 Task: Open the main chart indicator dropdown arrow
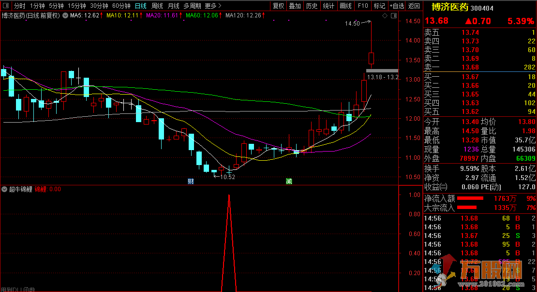pyautogui.click(x=65, y=15)
